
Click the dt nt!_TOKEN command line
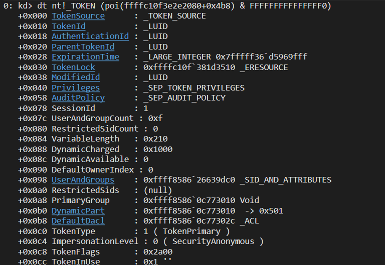(167, 5)
